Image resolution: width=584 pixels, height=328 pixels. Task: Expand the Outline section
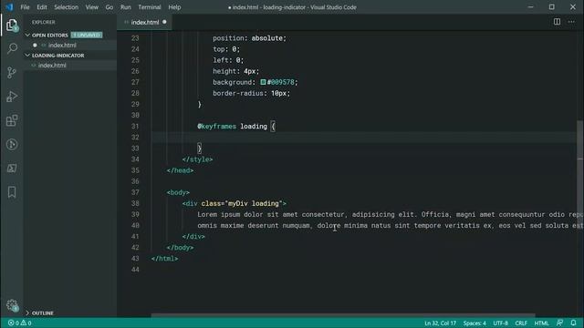[27, 313]
